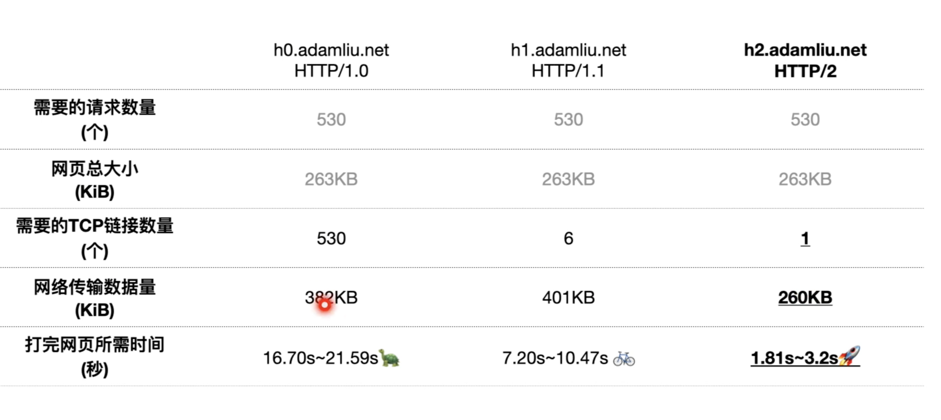Image resolution: width=941 pixels, height=420 pixels.
Task: Click the 7.20s~10.47s load time text
Action: (x=555, y=358)
